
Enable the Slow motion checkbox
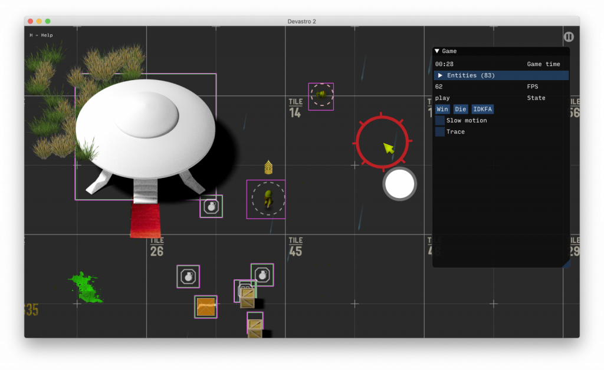(440, 120)
